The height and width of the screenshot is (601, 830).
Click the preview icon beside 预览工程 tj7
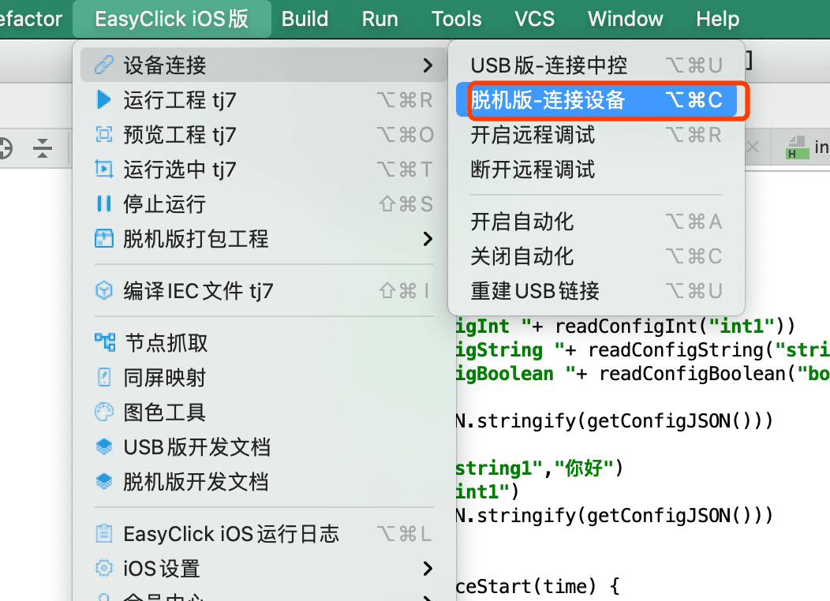point(104,134)
